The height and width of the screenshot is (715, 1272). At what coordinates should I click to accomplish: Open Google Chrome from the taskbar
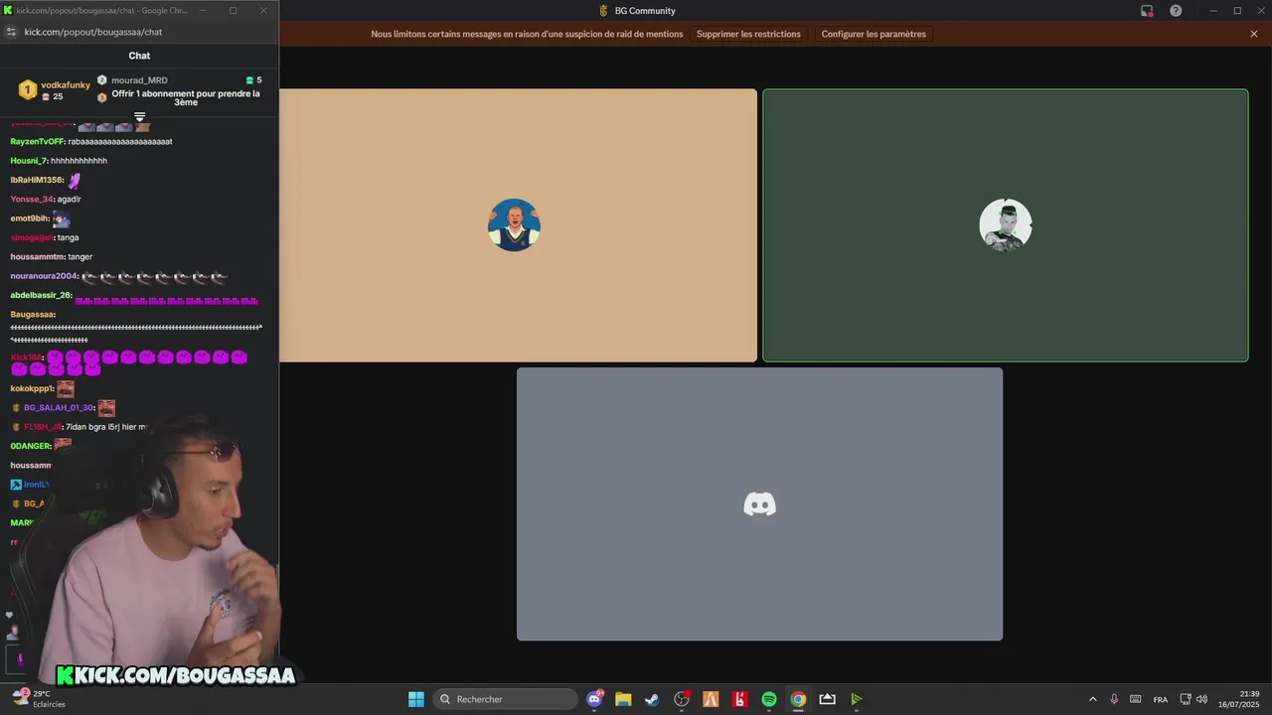(x=798, y=699)
